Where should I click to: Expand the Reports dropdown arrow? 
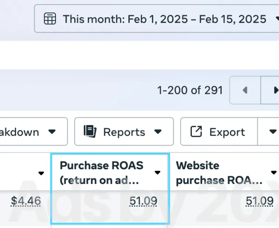[158, 132]
